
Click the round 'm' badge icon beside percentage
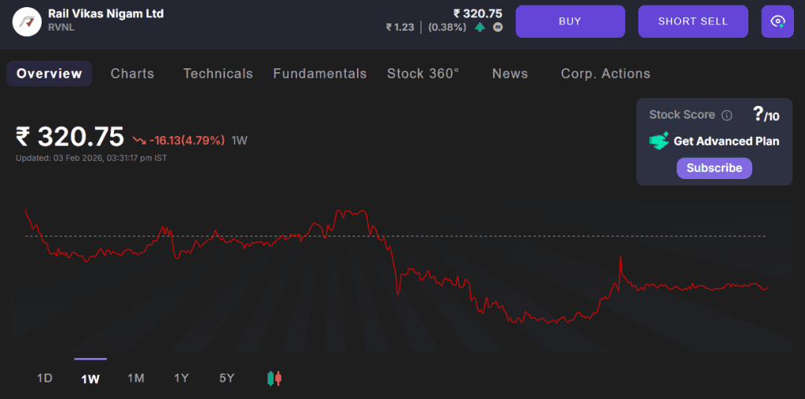click(498, 27)
